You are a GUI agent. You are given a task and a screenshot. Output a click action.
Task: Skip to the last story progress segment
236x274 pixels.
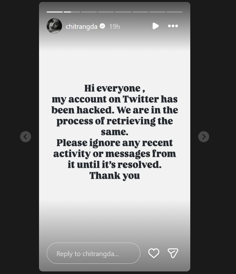coord(174,12)
